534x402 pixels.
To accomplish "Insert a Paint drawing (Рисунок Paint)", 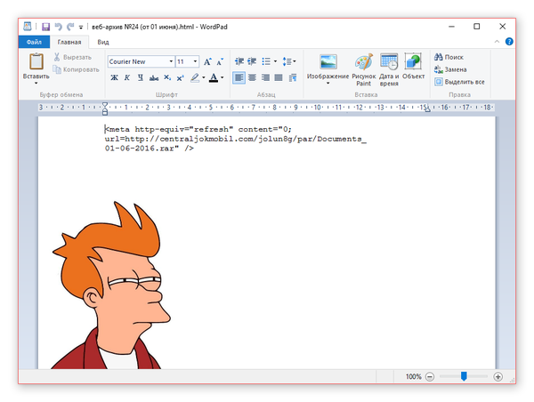I will pos(363,68).
